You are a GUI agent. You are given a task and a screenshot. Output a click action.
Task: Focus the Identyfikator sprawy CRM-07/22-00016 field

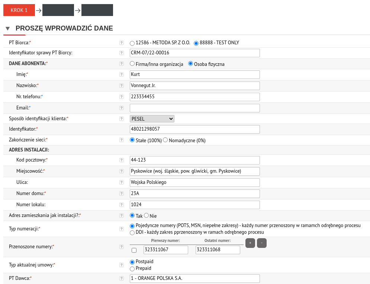point(195,53)
